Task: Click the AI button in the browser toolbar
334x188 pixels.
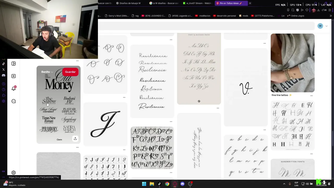Action: click(324, 10)
